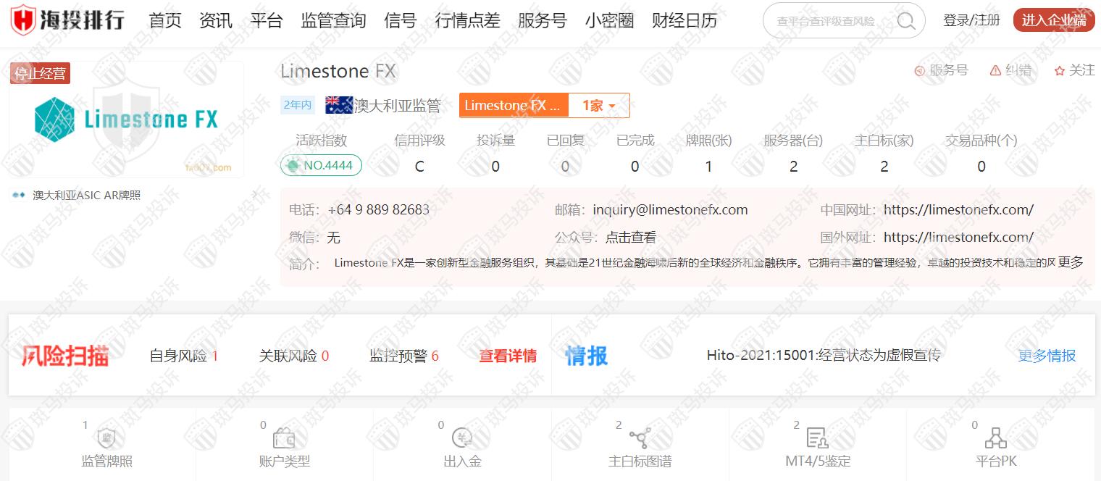Go to 首页 in the navigation
1101x481 pixels.
pyautogui.click(x=165, y=21)
